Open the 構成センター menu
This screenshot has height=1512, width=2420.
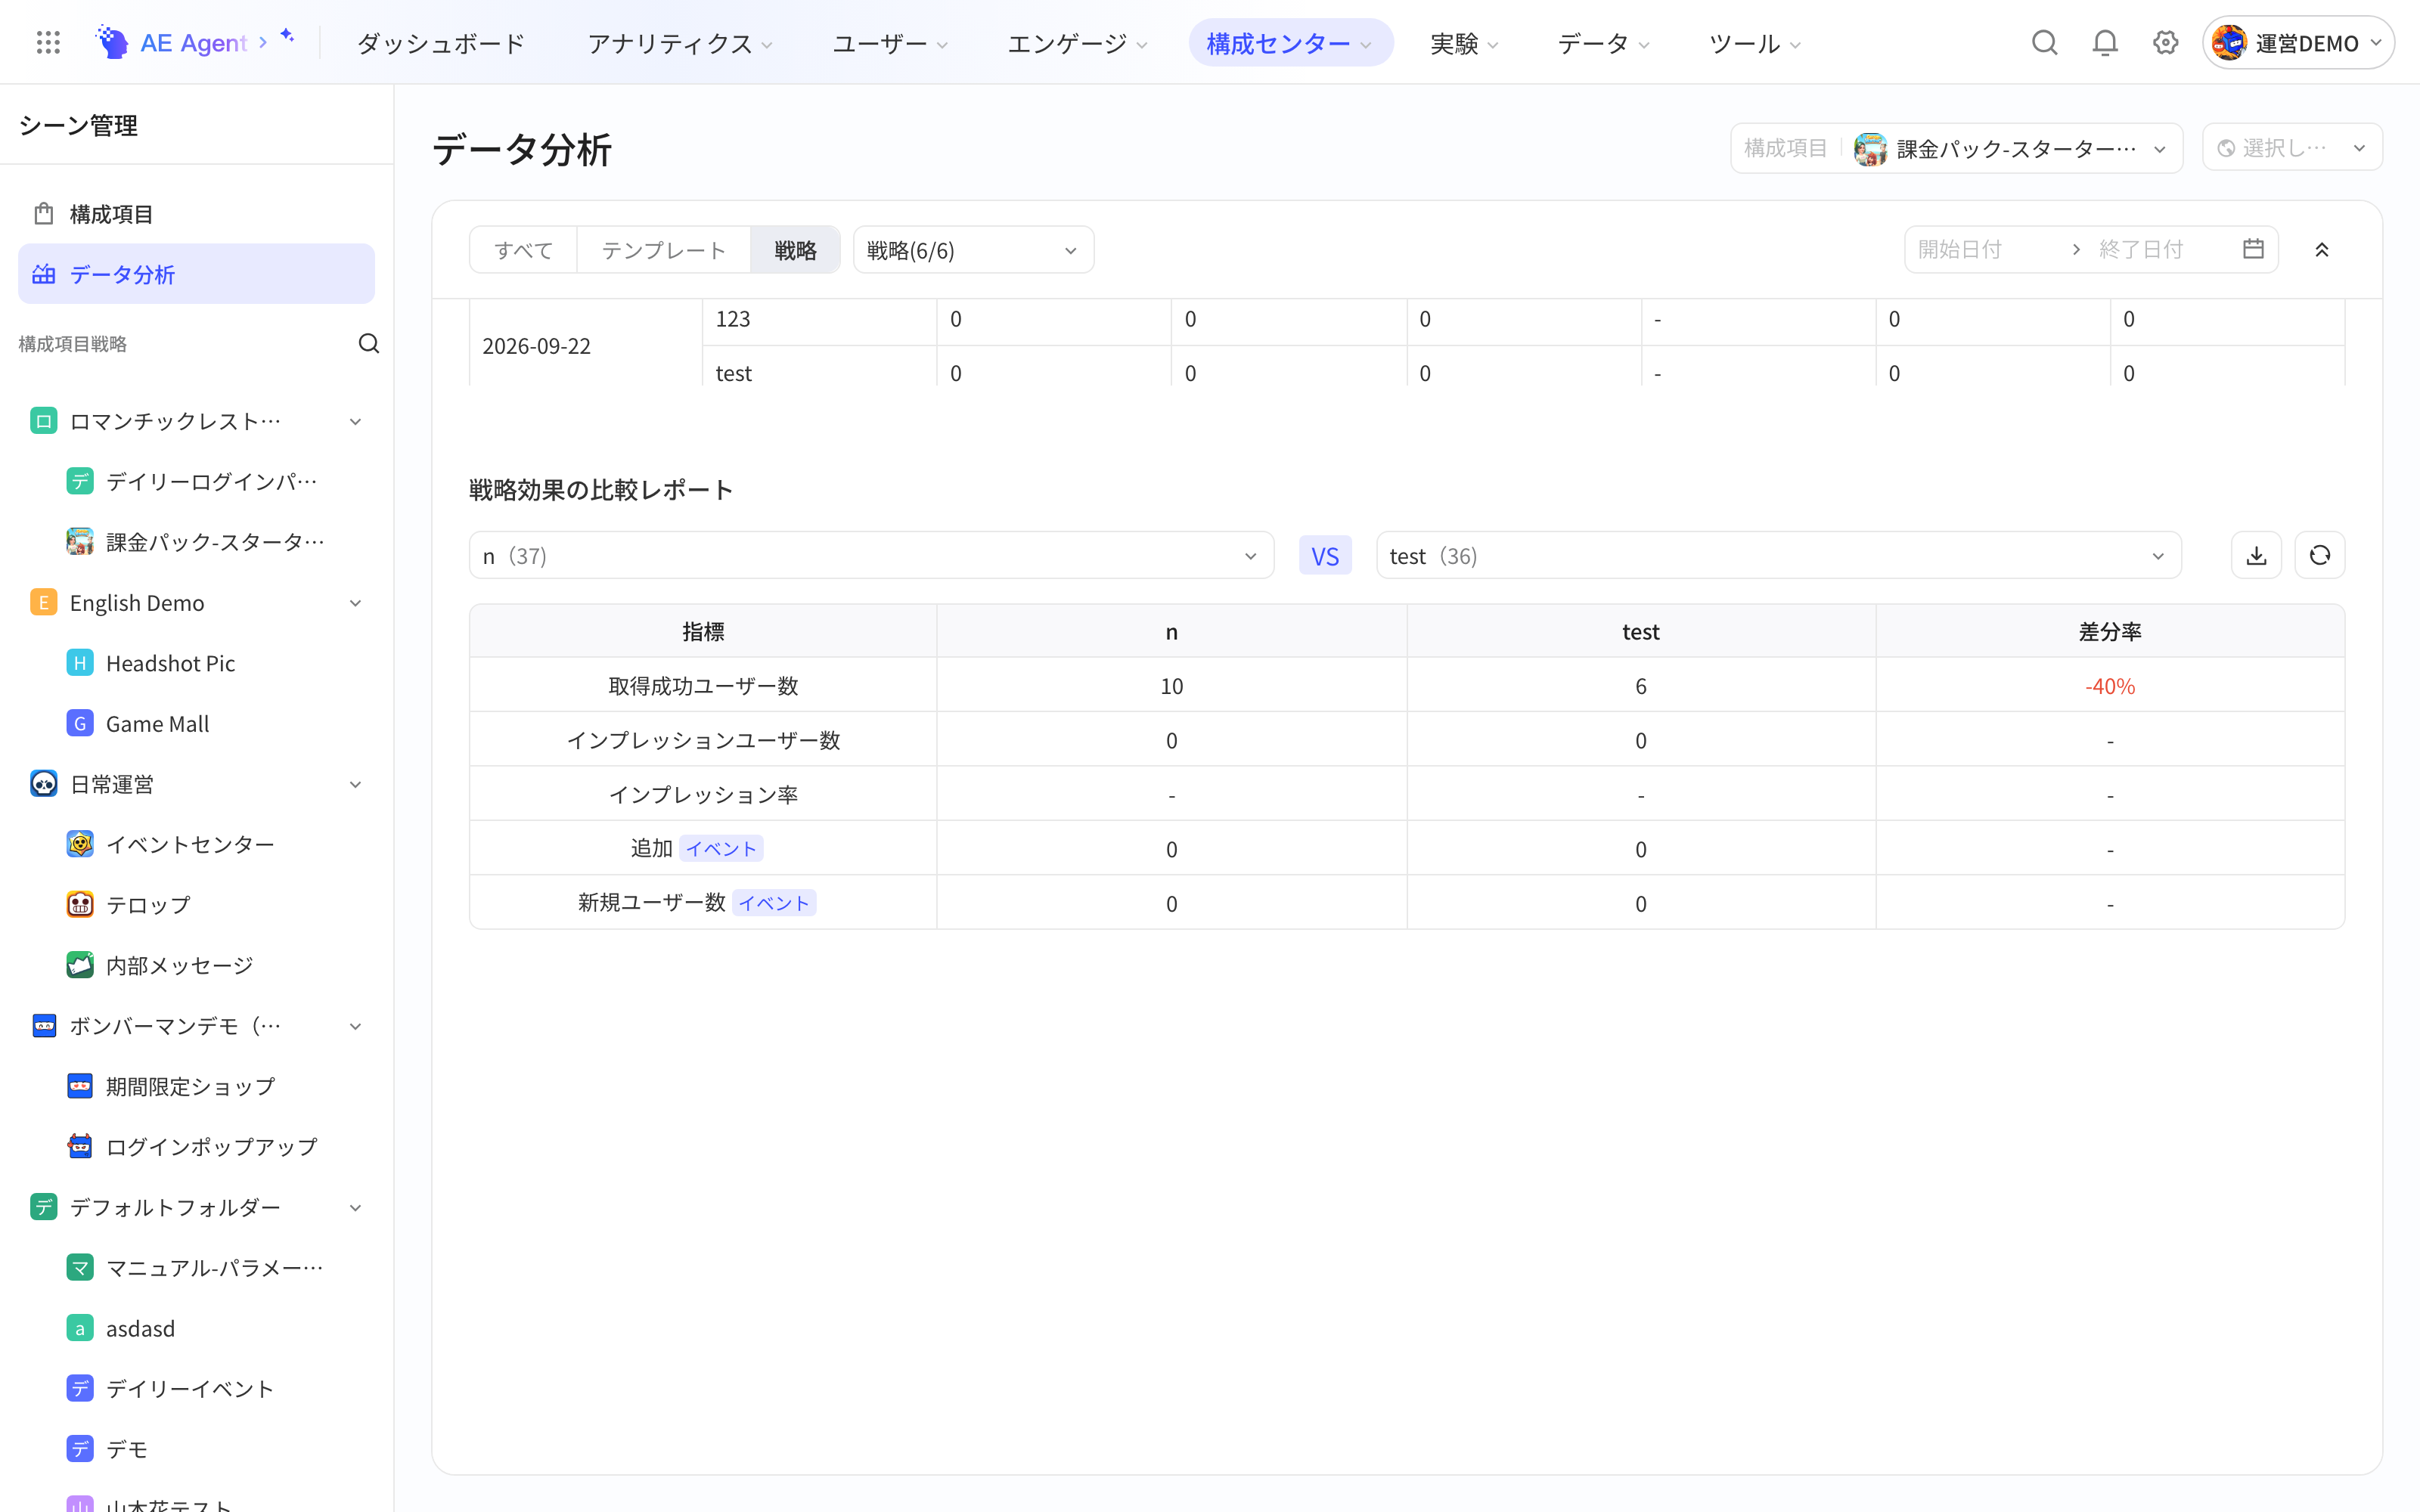pyautogui.click(x=1290, y=43)
